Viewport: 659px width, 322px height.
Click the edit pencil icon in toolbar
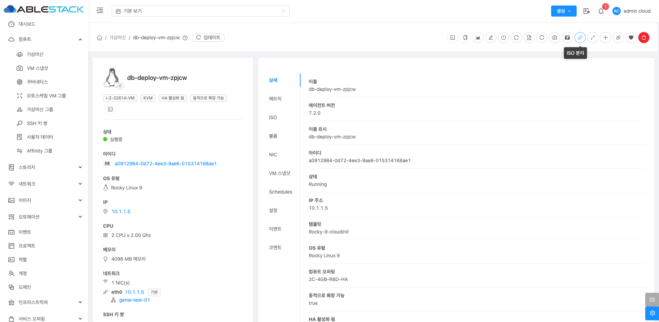491,38
